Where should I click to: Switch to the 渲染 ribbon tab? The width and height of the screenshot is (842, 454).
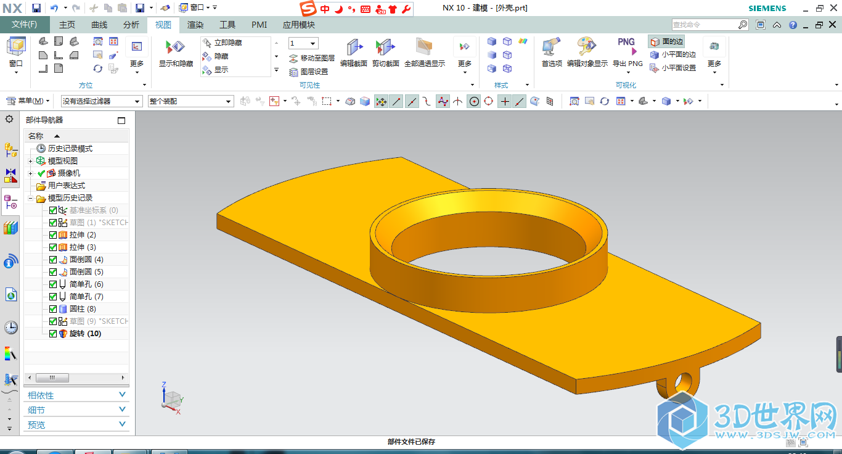click(x=195, y=25)
